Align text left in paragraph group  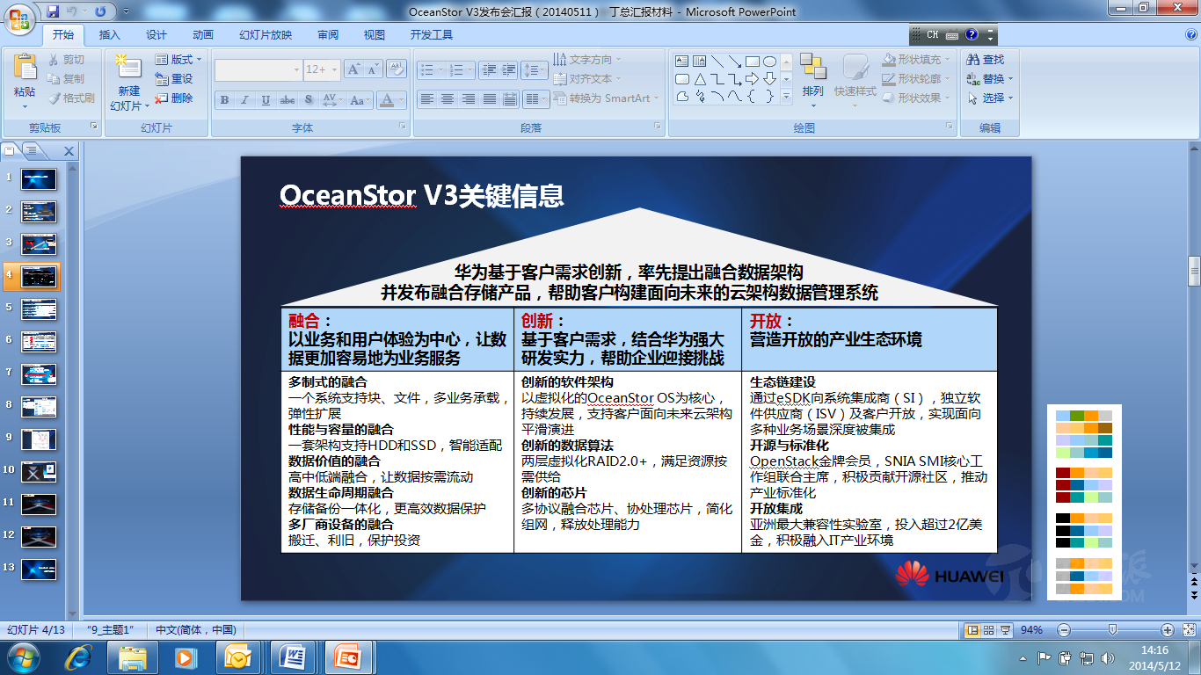[x=426, y=99]
